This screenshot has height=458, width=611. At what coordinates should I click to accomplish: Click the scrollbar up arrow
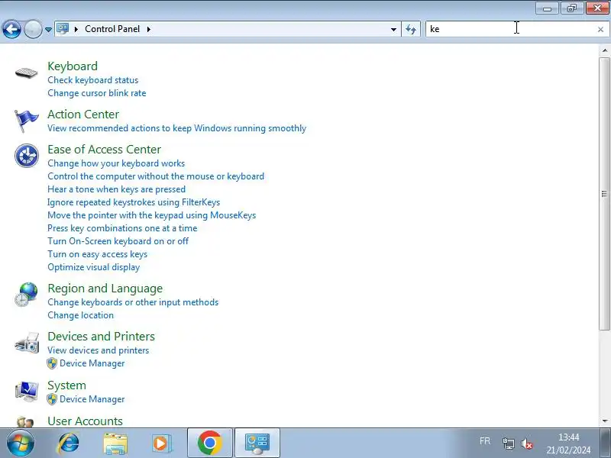tap(604, 50)
